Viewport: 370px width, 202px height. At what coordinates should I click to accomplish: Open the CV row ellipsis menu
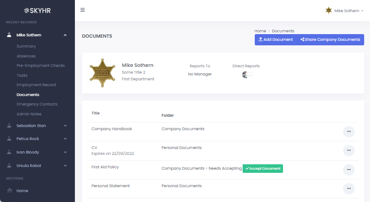(x=348, y=150)
